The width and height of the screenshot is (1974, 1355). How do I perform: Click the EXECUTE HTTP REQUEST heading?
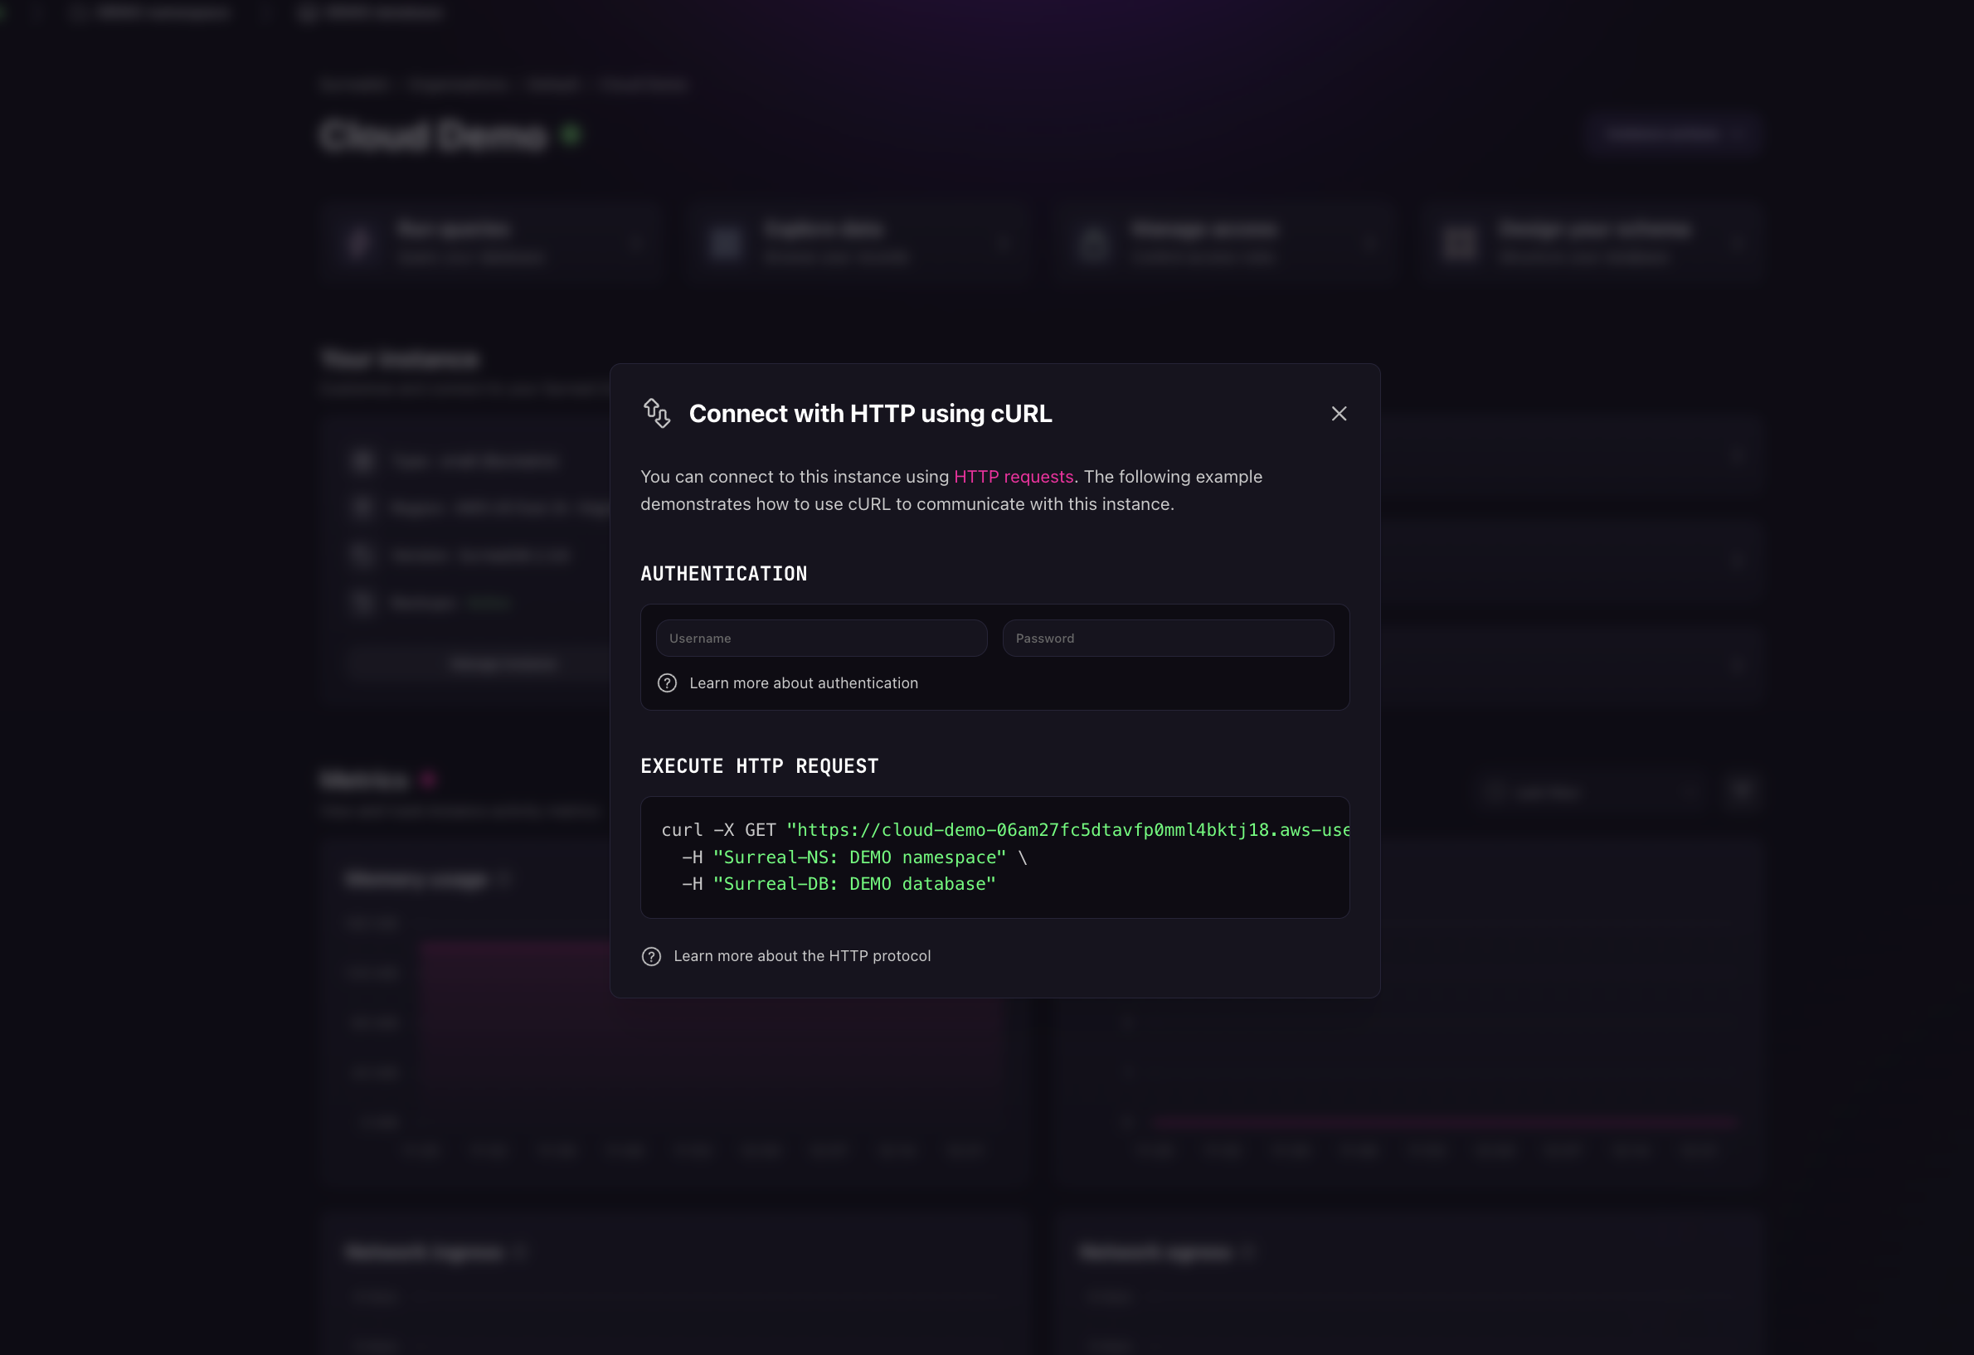pos(760,766)
